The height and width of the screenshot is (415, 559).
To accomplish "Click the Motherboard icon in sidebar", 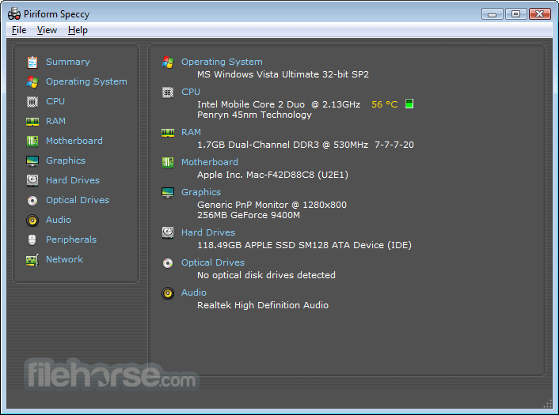I will click(x=32, y=141).
